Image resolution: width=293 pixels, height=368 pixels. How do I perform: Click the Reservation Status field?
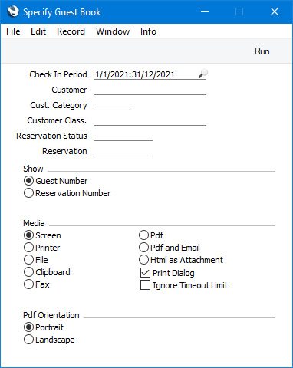(123, 136)
